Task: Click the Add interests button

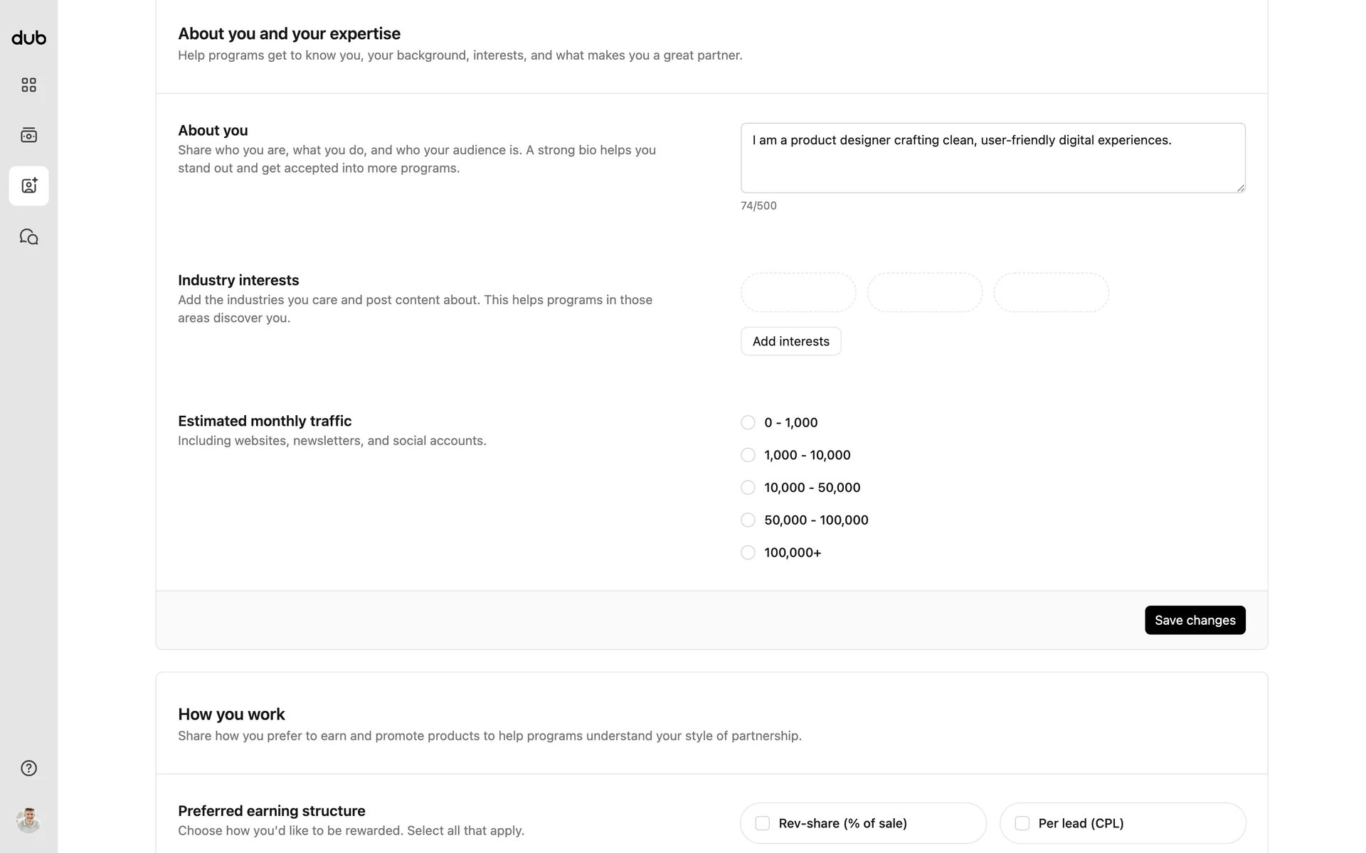Action: point(790,341)
